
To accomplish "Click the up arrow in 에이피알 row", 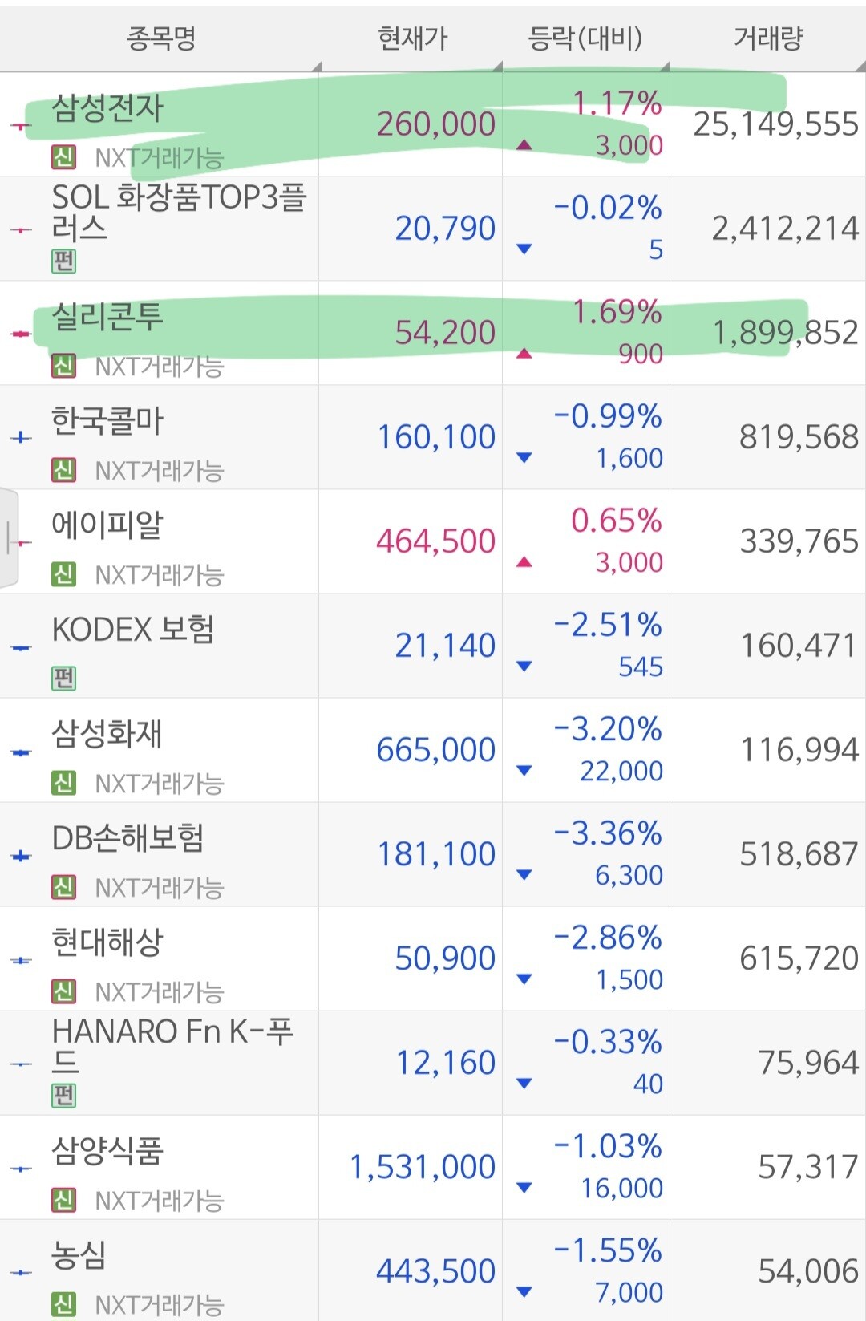I will 524,562.
